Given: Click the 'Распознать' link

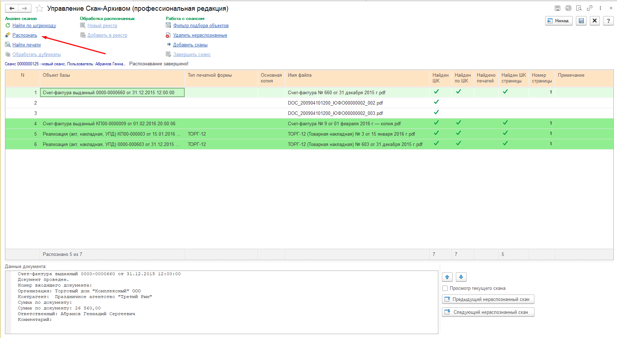Looking at the screenshot, I should pos(25,35).
